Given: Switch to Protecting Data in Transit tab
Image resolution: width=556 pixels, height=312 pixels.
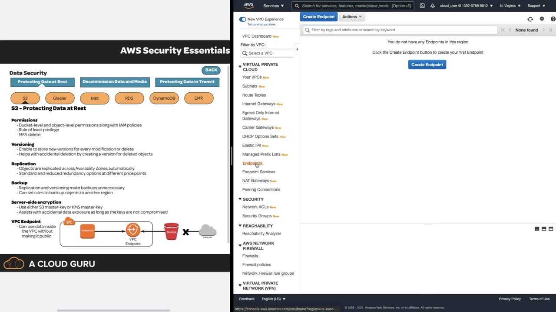Looking at the screenshot, I should (x=187, y=82).
